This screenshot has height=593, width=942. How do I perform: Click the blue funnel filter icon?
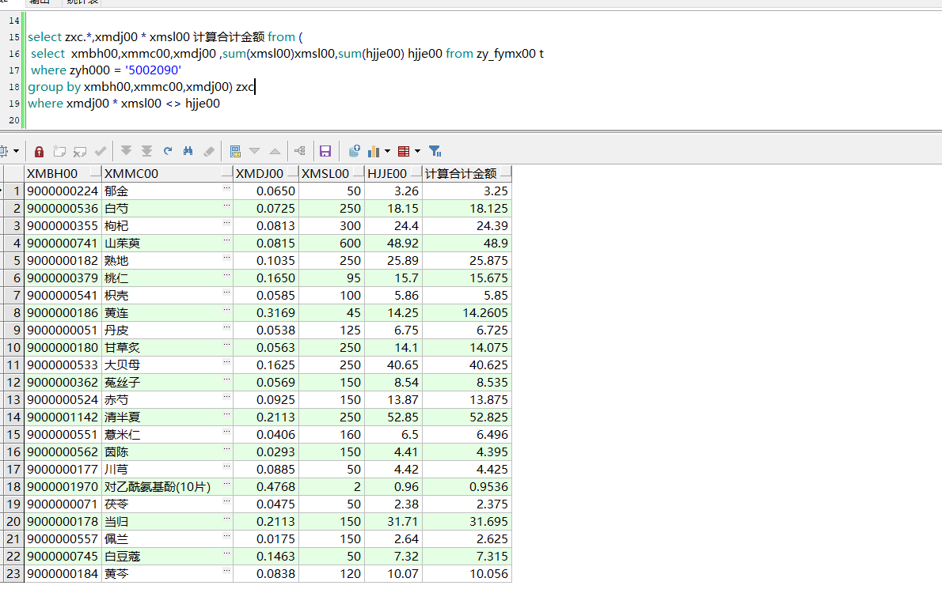coord(435,151)
